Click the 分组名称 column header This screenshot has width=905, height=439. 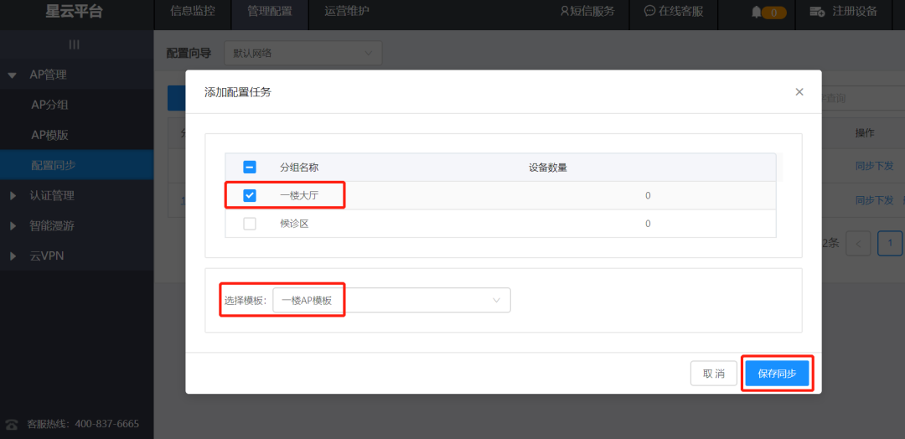pos(299,168)
